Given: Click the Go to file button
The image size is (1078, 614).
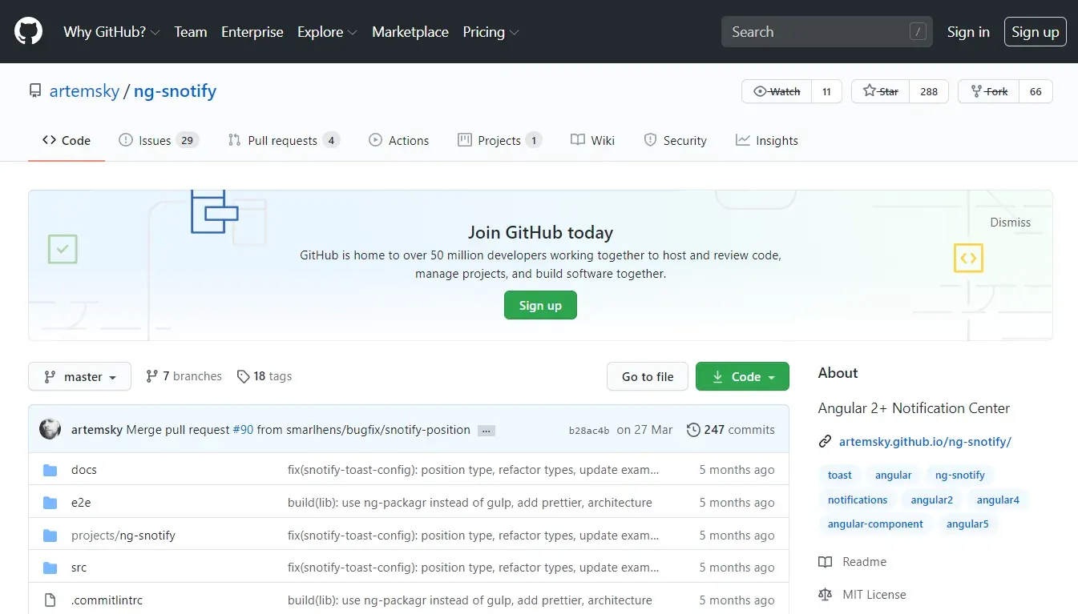Looking at the screenshot, I should 648,376.
